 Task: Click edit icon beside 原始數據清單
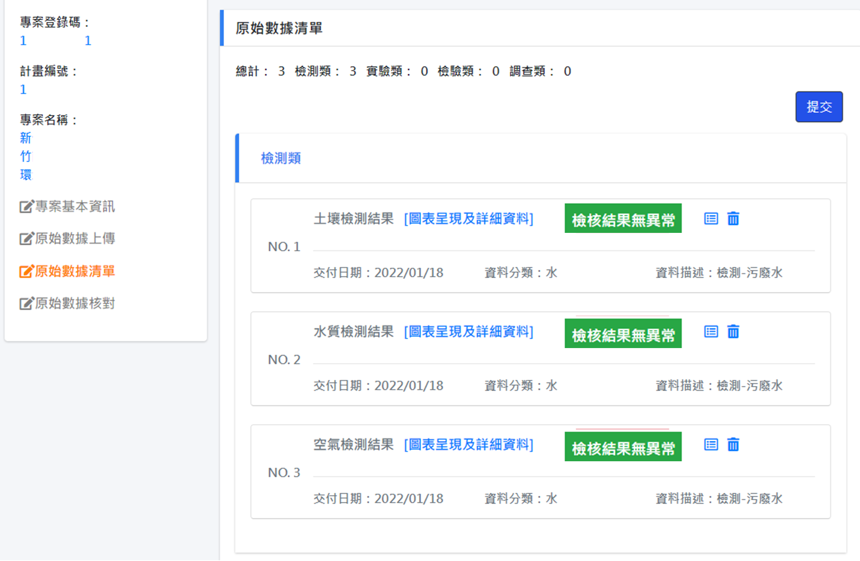[26, 271]
